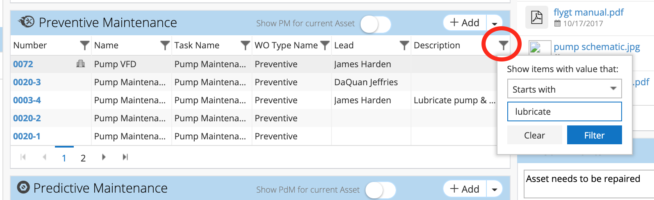Open the Number column filter icon
This screenshot has width=654, height=200.
pos(84,45)
